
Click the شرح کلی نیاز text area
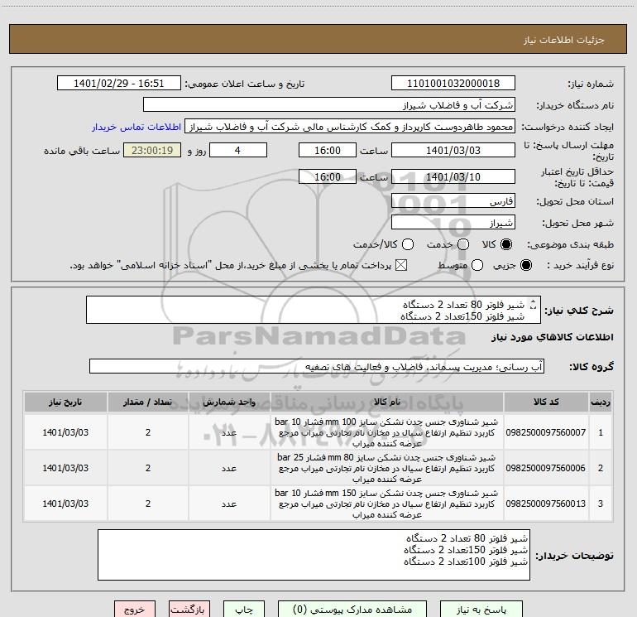pos(314,310)
